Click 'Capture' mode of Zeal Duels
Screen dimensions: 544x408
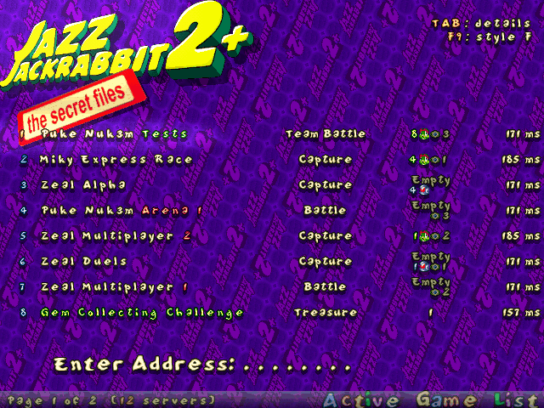click(x=326, y=262)
